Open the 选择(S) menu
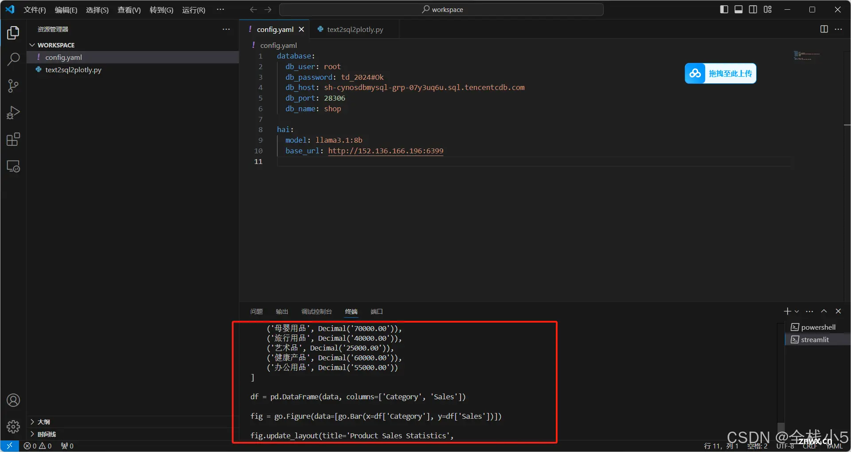This screenshot has height=452, width=851. point(97,10)
